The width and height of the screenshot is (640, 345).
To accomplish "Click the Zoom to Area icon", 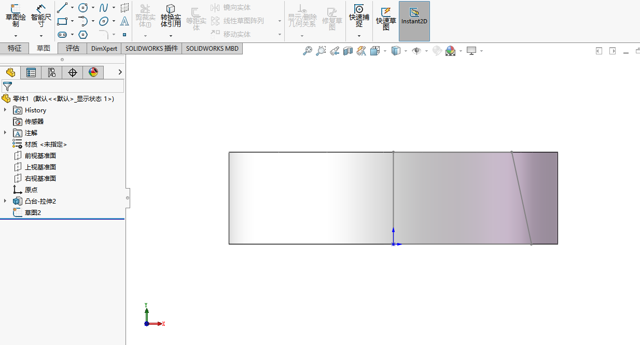I will pos(321,51).
